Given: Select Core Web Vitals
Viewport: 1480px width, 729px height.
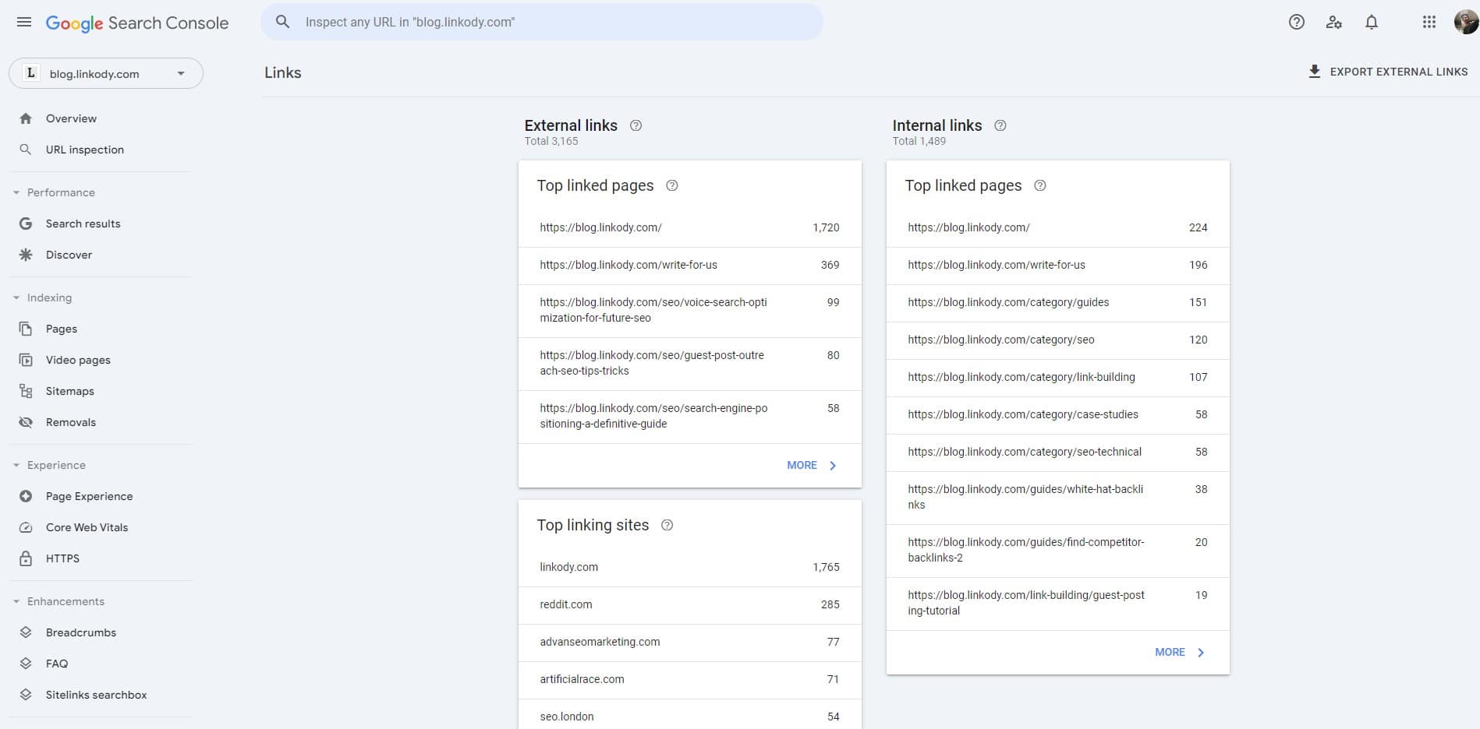Looking at the screenshot, I should [x=87, y=527].
